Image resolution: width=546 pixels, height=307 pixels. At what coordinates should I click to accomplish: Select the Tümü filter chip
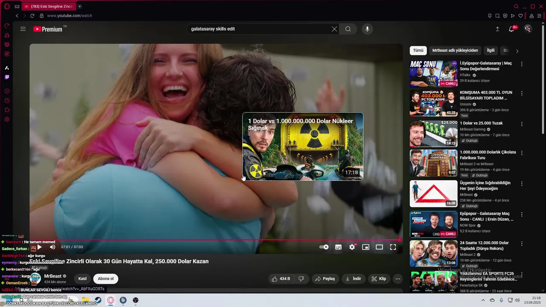[x=418, y=50]
